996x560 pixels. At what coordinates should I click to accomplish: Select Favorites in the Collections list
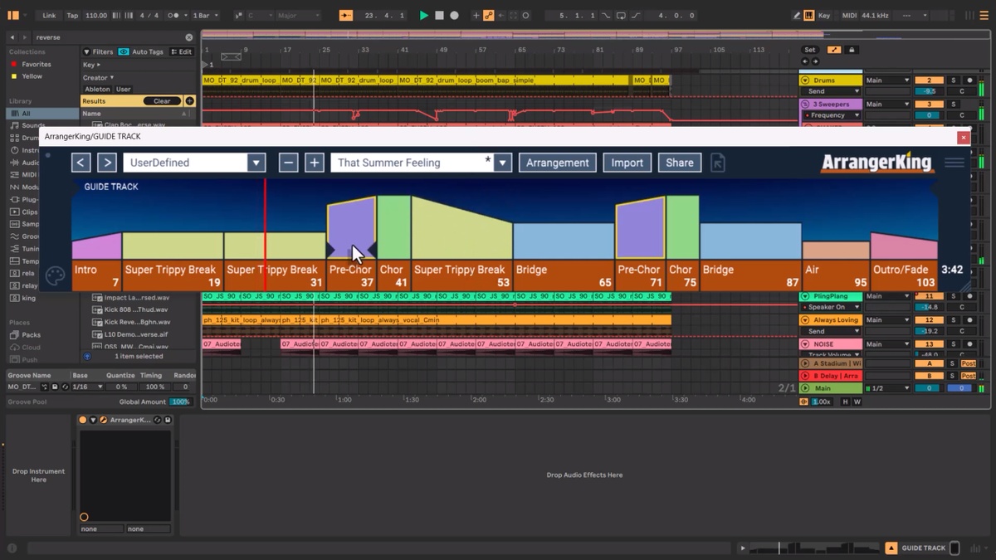coord(36,64)
